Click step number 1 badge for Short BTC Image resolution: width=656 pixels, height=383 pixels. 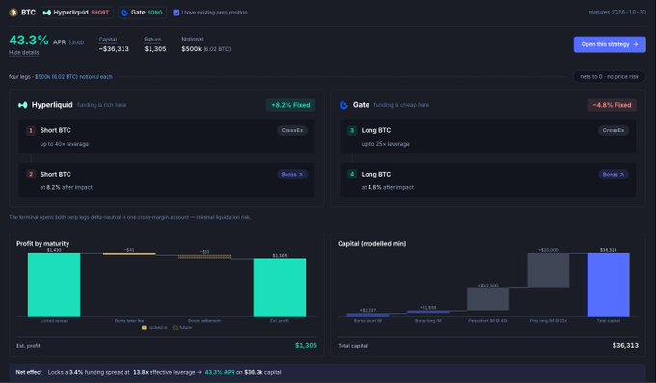click(x=31, y=130)
